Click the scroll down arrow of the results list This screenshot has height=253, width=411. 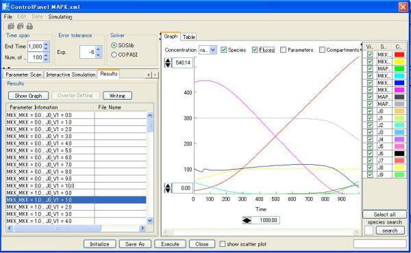150,221
